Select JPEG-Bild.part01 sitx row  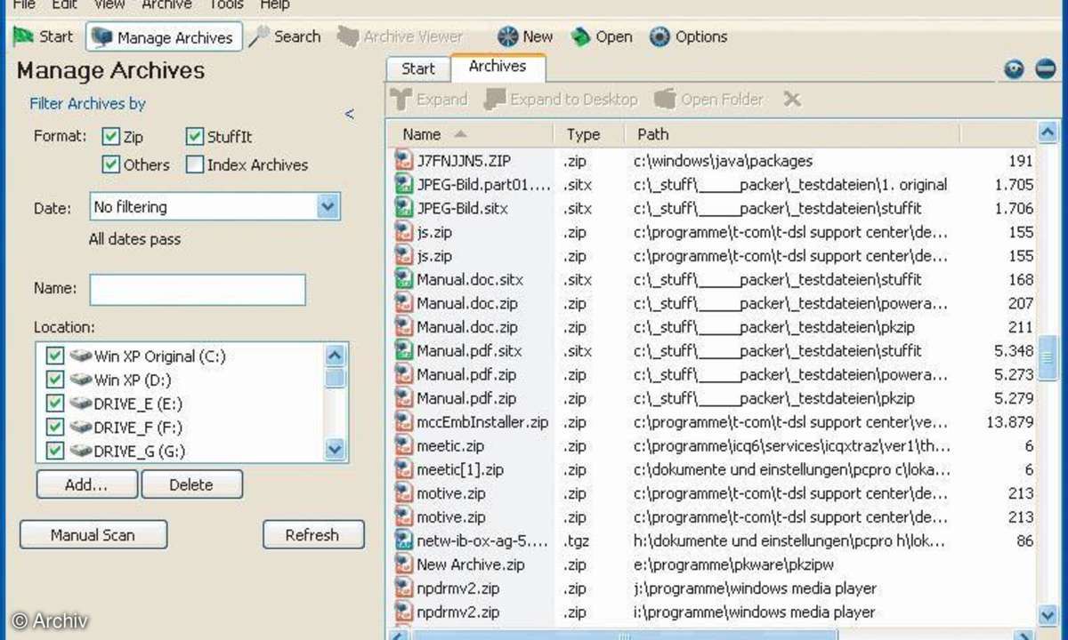click(714, 185)
